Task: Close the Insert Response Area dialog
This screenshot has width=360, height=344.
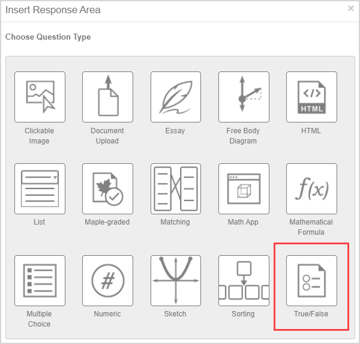Action: 350,8
